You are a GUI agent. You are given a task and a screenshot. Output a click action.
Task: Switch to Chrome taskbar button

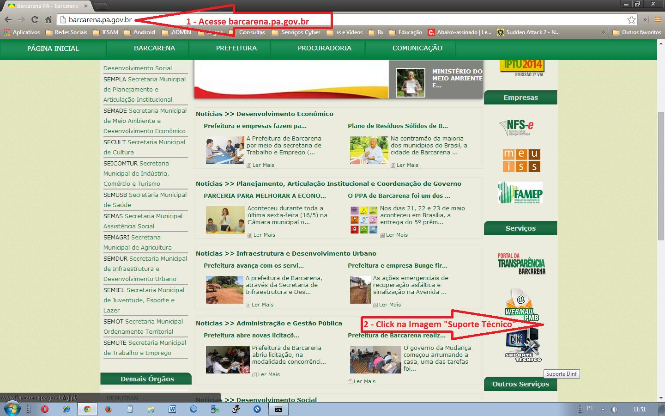(x=87, y=409)
